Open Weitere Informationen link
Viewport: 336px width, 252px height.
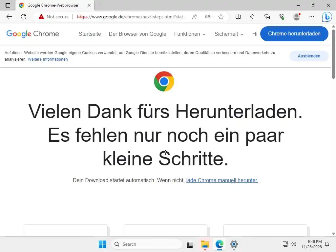tap(48, 59)
